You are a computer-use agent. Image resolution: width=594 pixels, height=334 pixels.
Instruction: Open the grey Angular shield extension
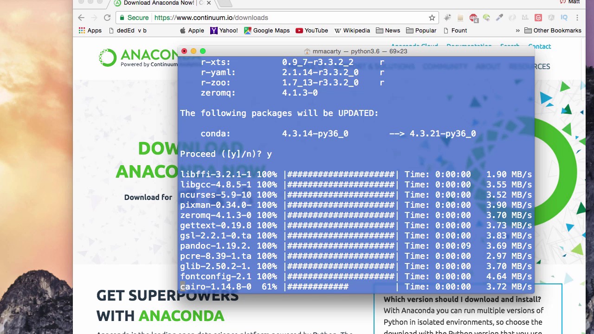[551, 18]
